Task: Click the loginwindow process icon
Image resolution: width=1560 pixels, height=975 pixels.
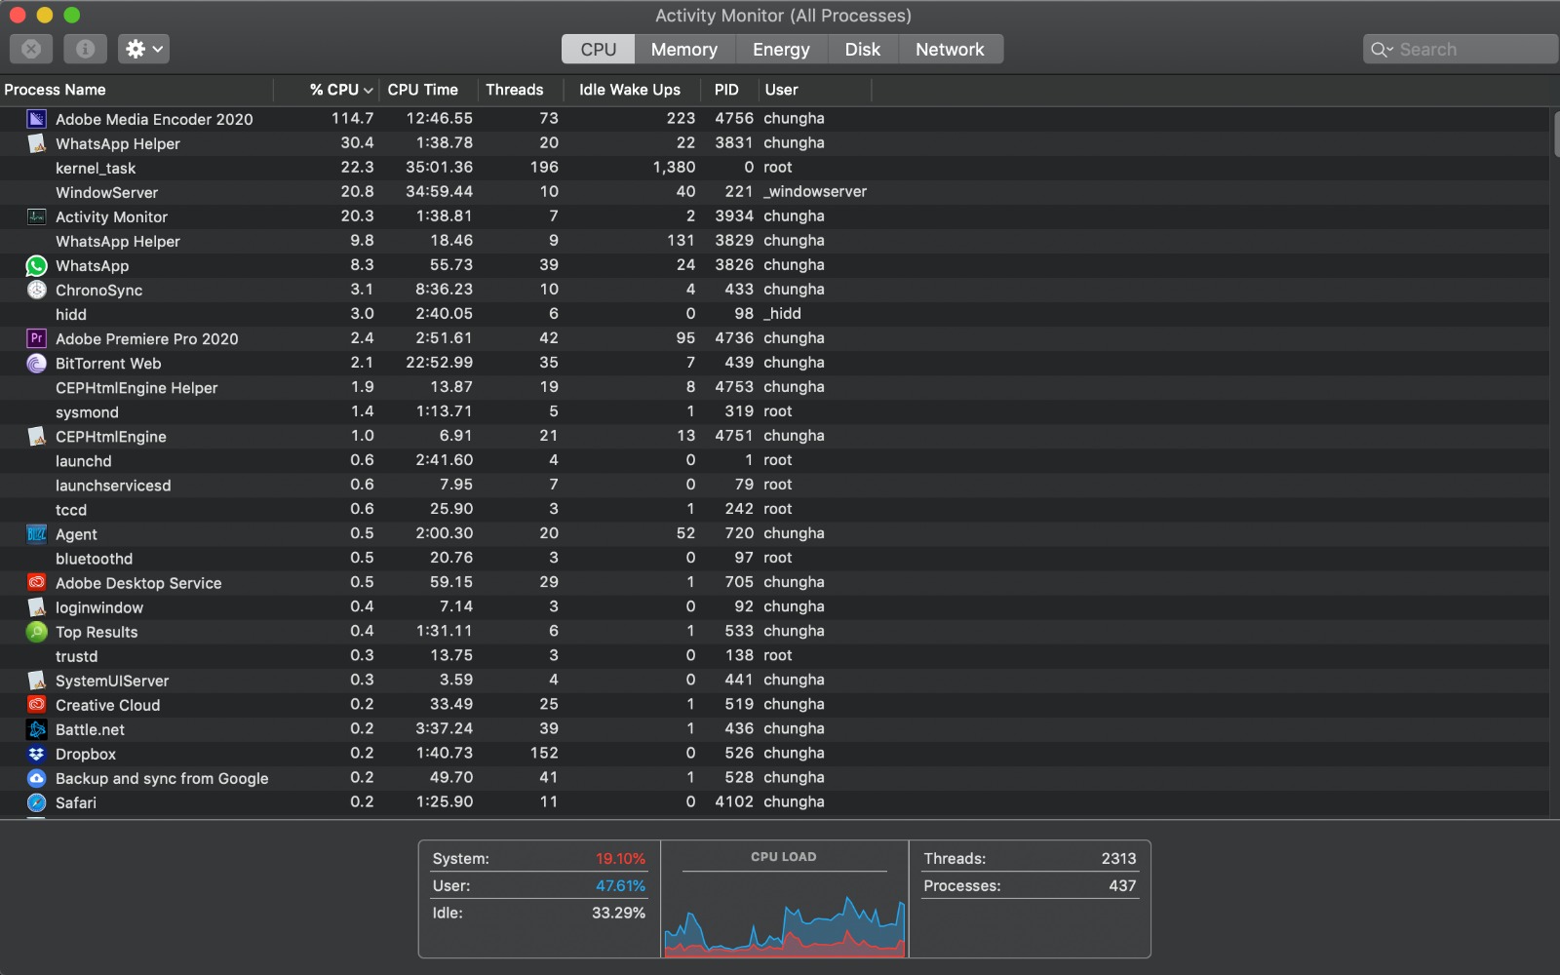Action: (x=36, y=606)
